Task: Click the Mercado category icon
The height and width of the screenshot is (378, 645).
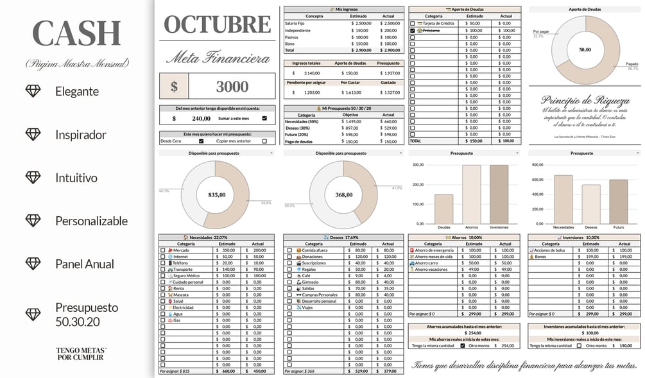Action: 170,250
